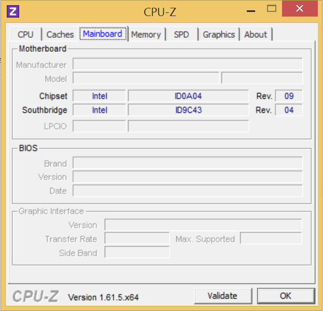Close the CPU-Z window
The height and width of the screenshot is (311, 323).
click(x=300, y=9)
